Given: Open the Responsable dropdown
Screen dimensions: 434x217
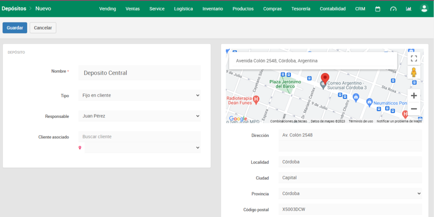Looking at the screenshot, I should point(139,116).
